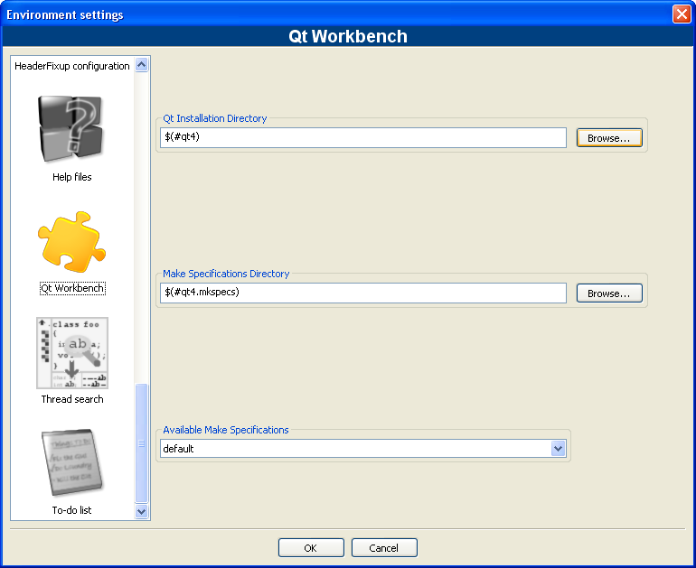Click the "default" make specification combo box
Screen dimensions: 696x568
(354, 449)
